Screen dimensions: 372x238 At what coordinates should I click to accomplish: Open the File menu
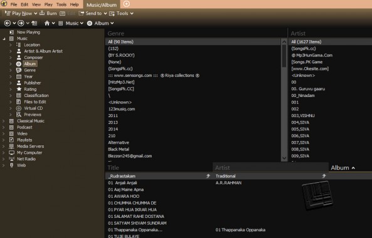(14, 4)
